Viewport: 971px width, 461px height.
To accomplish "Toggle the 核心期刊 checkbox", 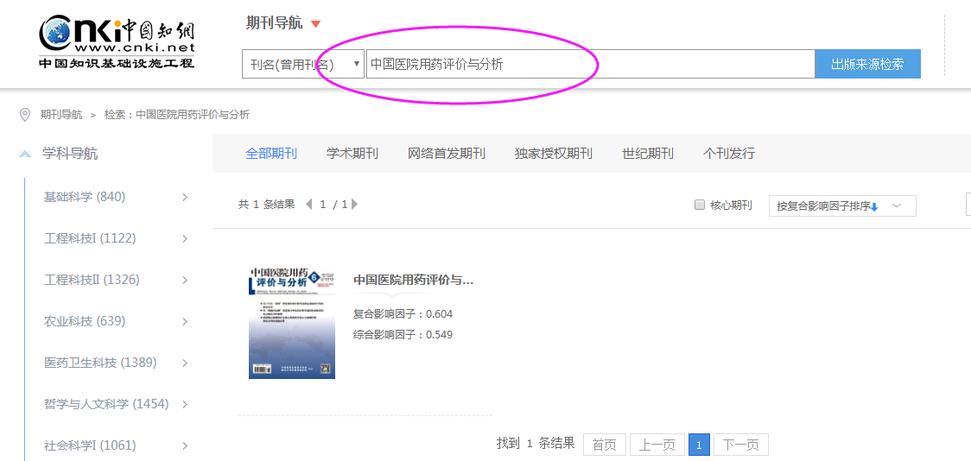I will (700, 205).
